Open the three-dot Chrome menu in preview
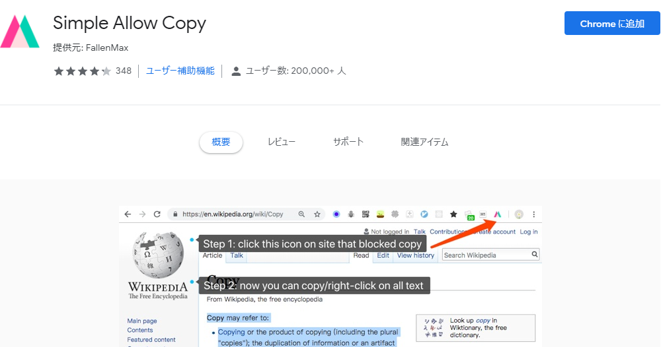The width and height of the screenshot is (663, 347). pos(533,214)
